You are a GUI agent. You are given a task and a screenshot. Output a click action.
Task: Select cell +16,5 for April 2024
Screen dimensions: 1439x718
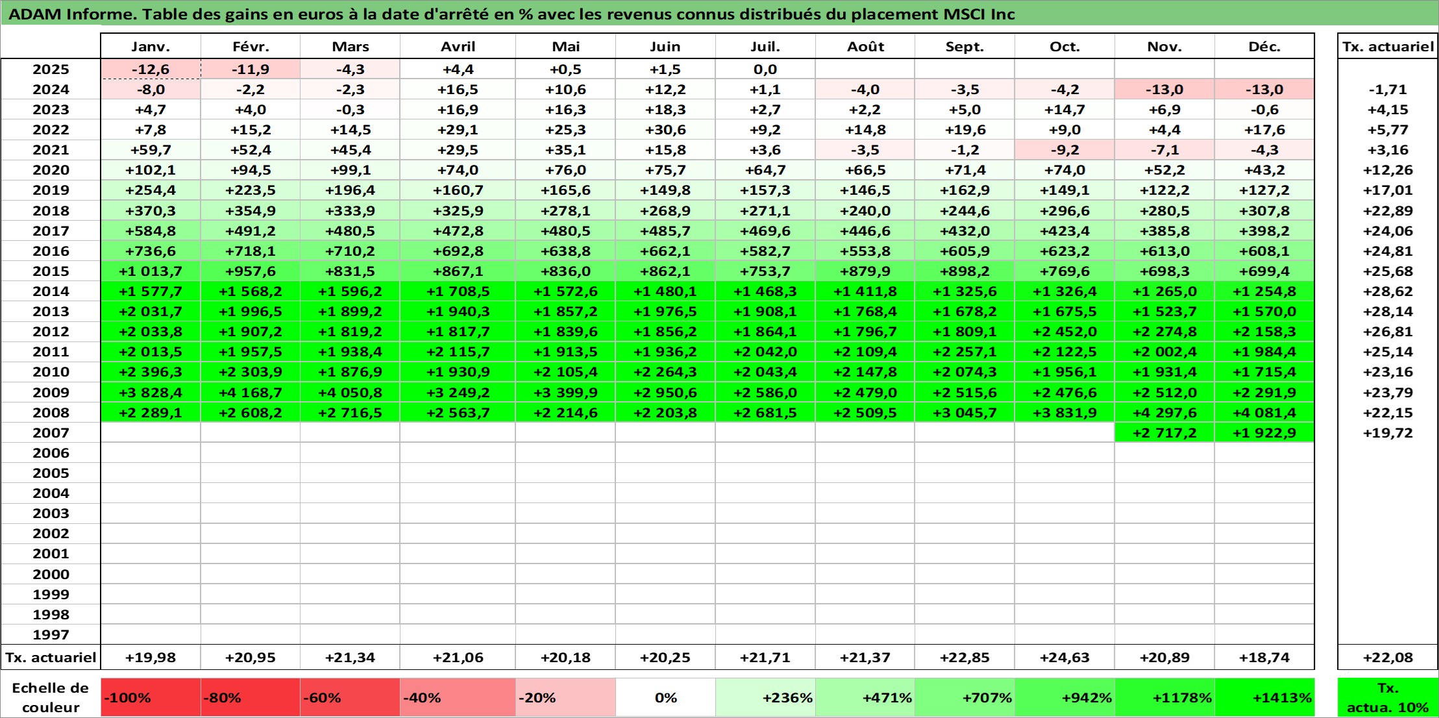point(458,90)
